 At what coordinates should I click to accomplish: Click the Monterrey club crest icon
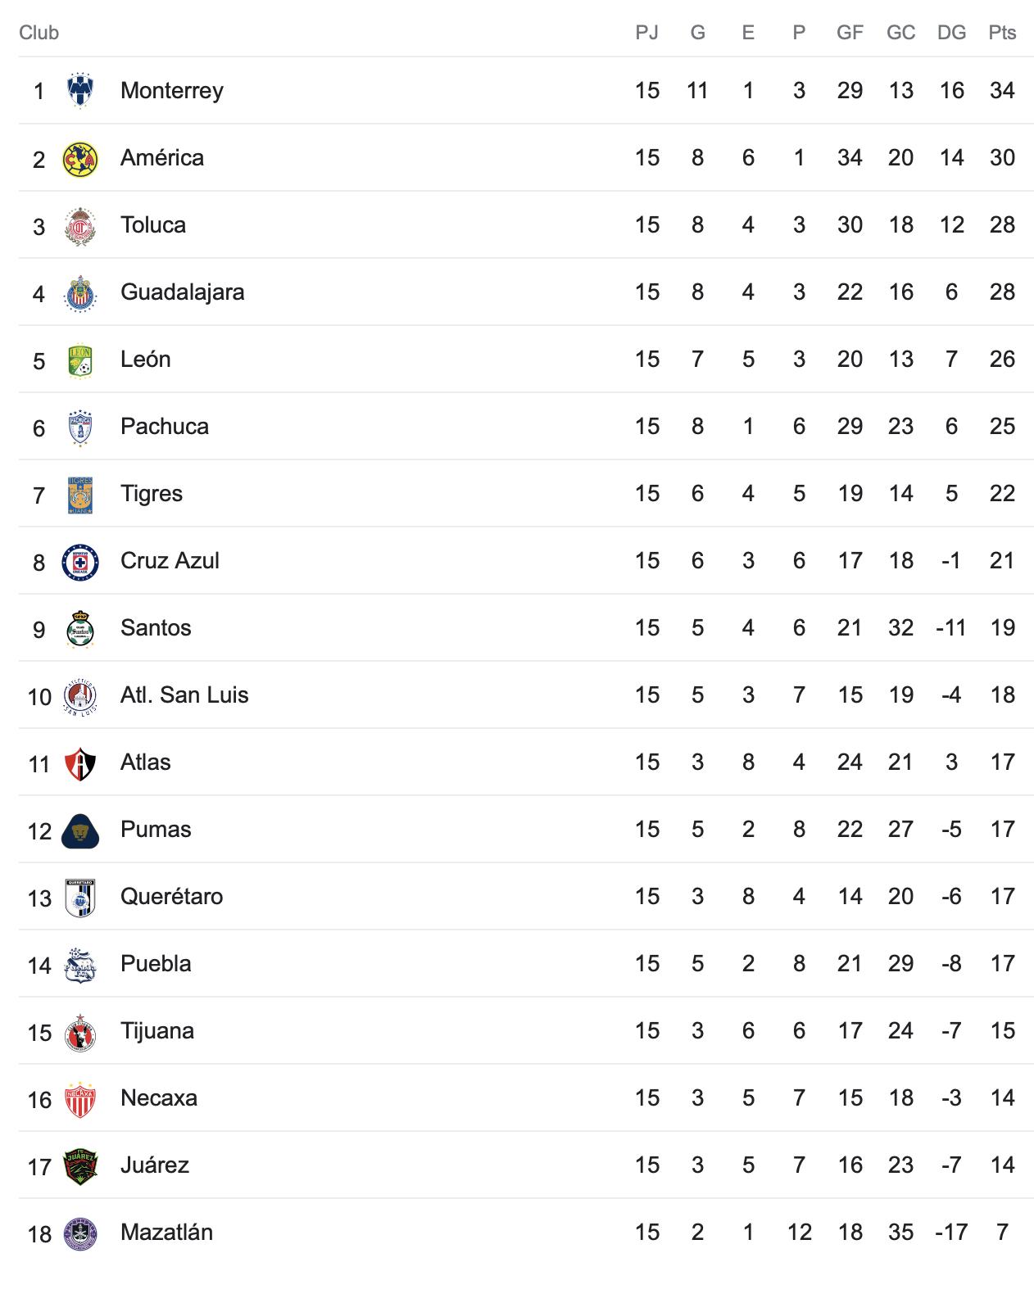click(x=80, y=91)
